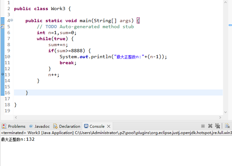
Task: Click the editor's vertical scrollbar
Action: click(225, 53)
